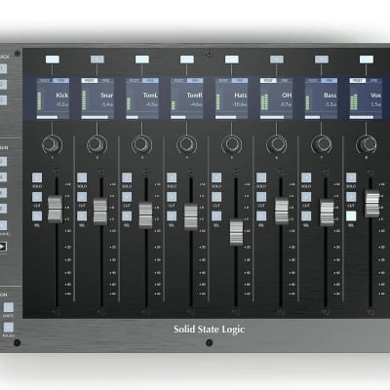
Task: Click the rotary encoder knob for channel 5
Action: point(232,144)
